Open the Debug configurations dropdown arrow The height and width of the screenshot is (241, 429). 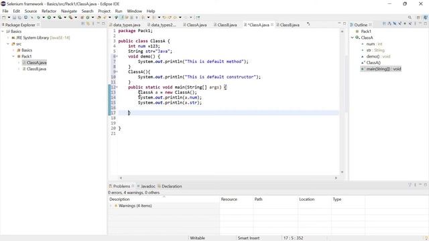click(44, 17)
